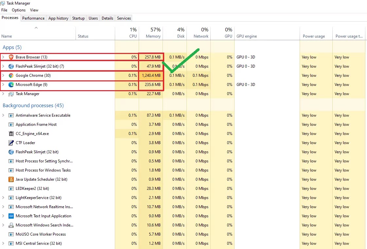The height and width of the screenshot is (249, 367).
Task: Open the Startup tab
Action: coord(79,18)
